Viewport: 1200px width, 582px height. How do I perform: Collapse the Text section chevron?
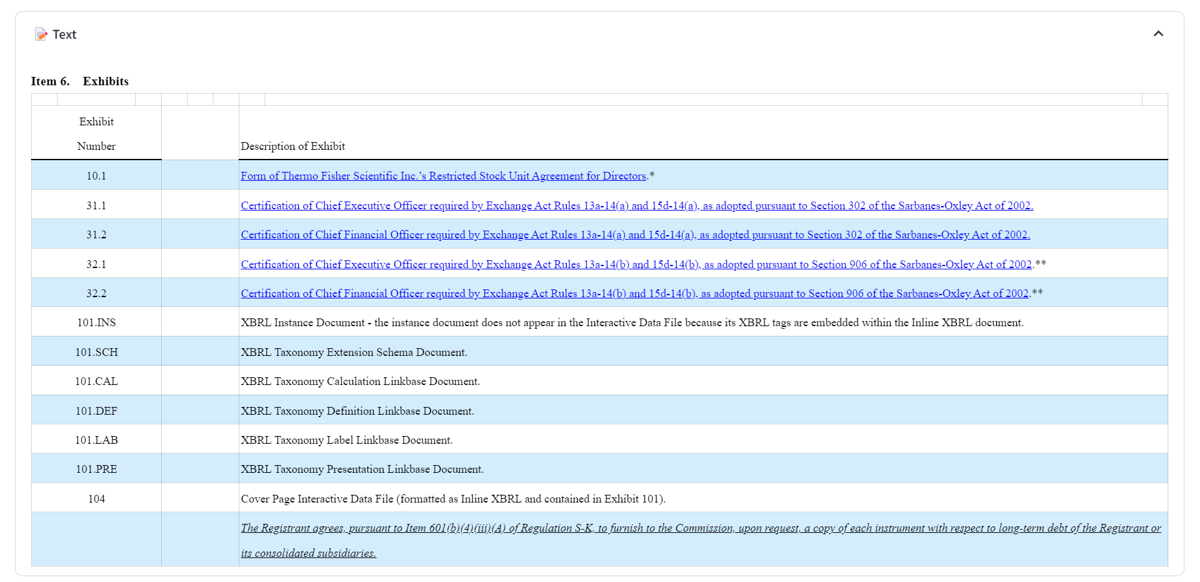(x=1159, y=34)
